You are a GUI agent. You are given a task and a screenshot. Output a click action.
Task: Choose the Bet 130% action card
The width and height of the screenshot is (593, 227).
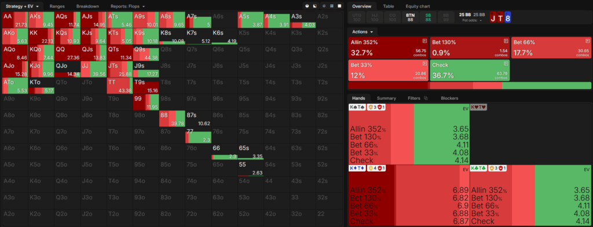(x=470, y=47)
